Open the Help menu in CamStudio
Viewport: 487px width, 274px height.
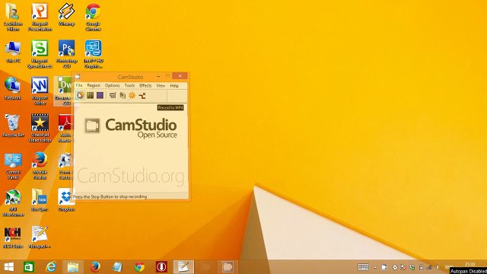(x=174, y=85)
